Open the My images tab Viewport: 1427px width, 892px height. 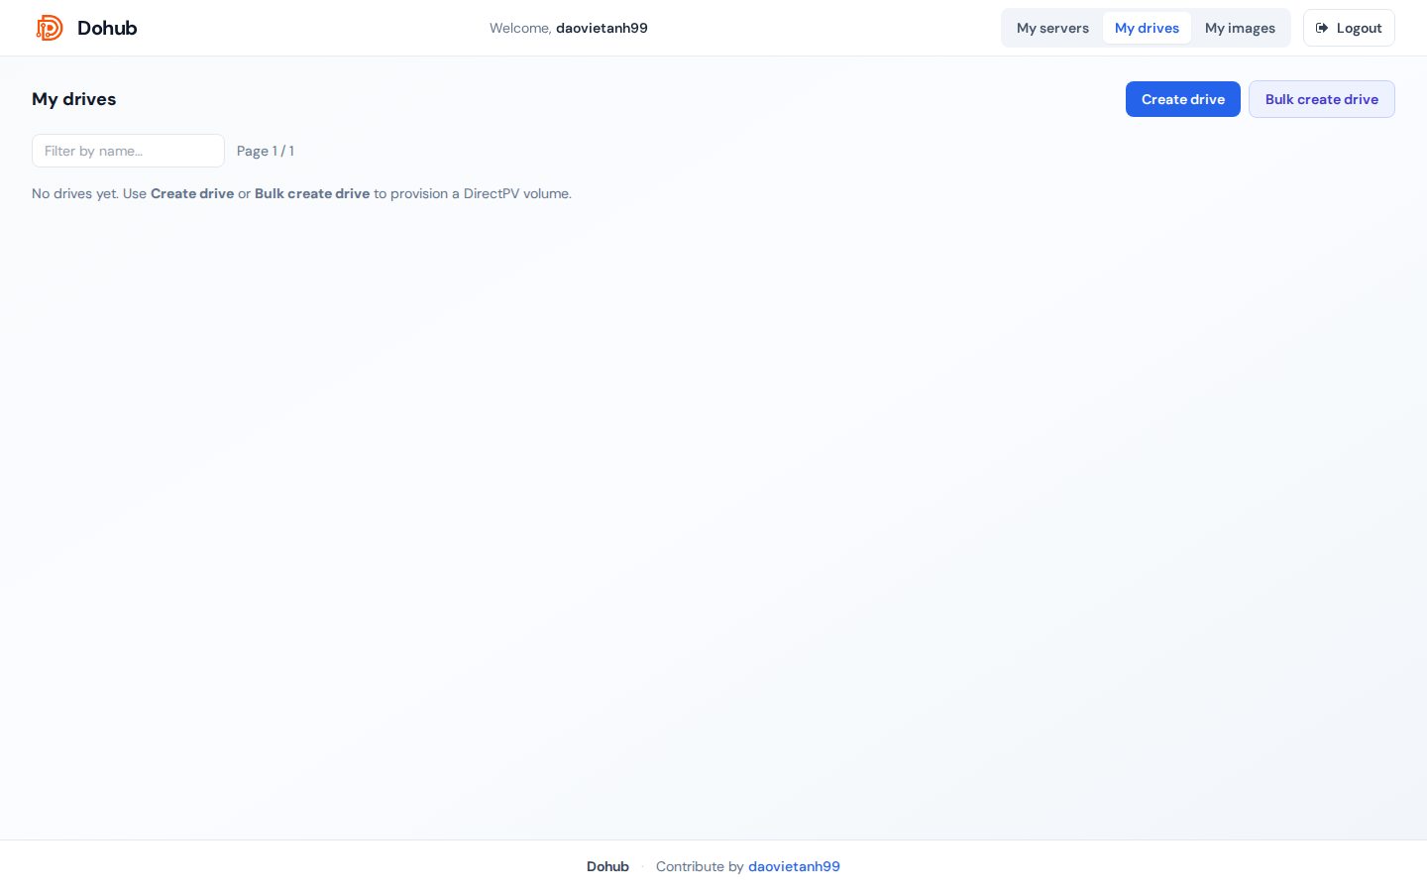tap(1240, 28)
